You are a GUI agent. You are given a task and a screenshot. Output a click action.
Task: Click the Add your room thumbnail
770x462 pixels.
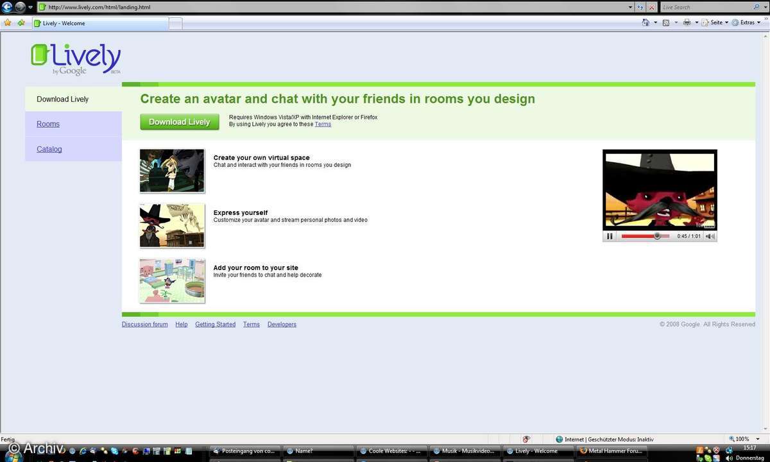coord(172,280)
